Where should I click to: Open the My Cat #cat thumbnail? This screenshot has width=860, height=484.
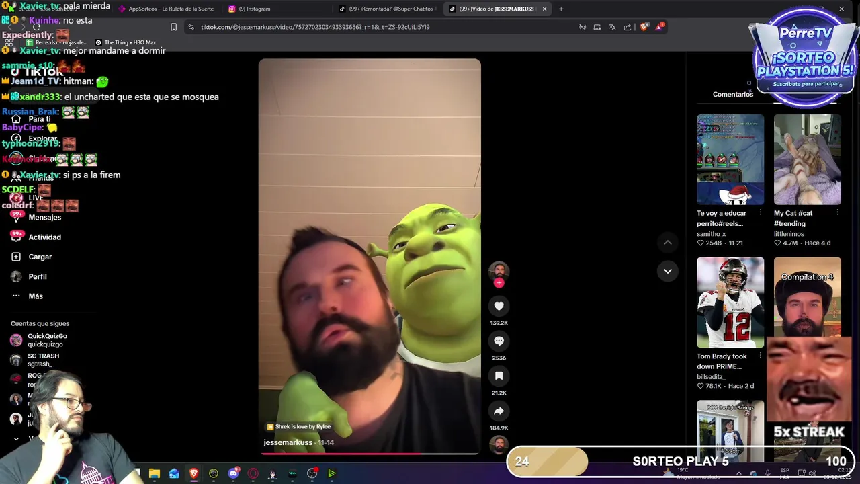(x=807, y=159)
